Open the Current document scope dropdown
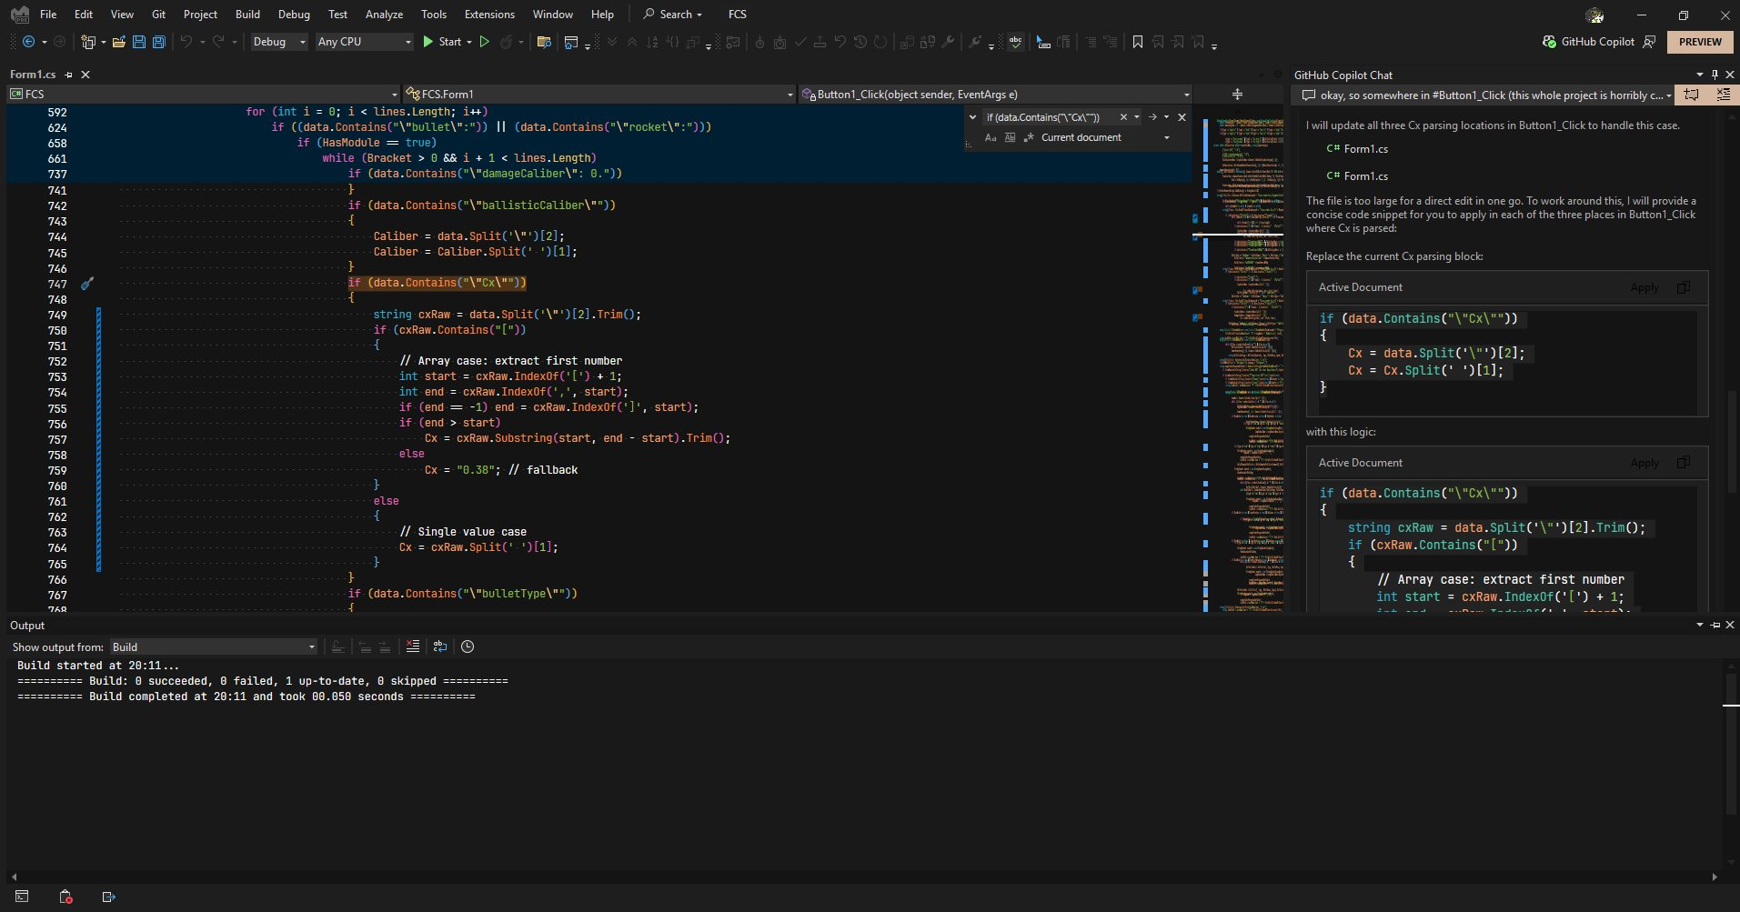This screenshot has height=912, width=1740. click(1104, 137)
